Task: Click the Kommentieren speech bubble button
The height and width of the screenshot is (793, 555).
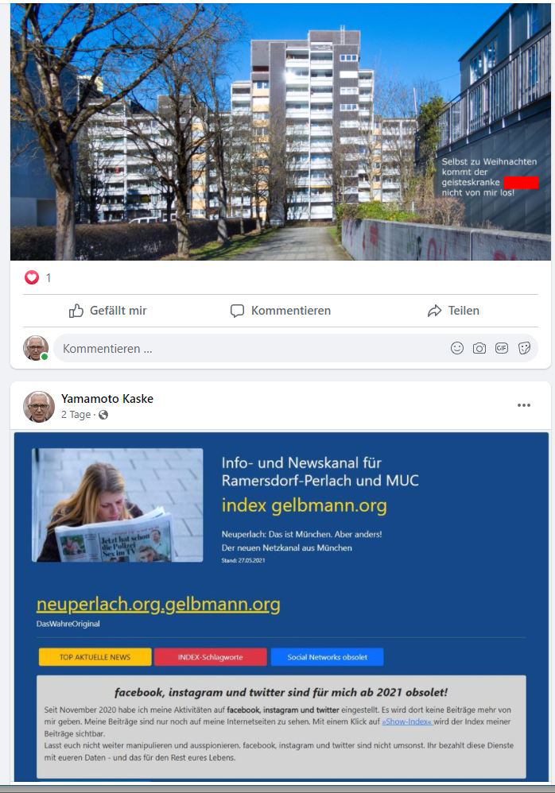Action: click(280, 311)
